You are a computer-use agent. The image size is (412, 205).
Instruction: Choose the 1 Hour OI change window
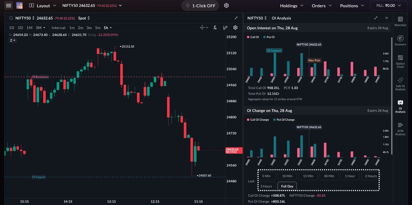click(x=350, y=176)
